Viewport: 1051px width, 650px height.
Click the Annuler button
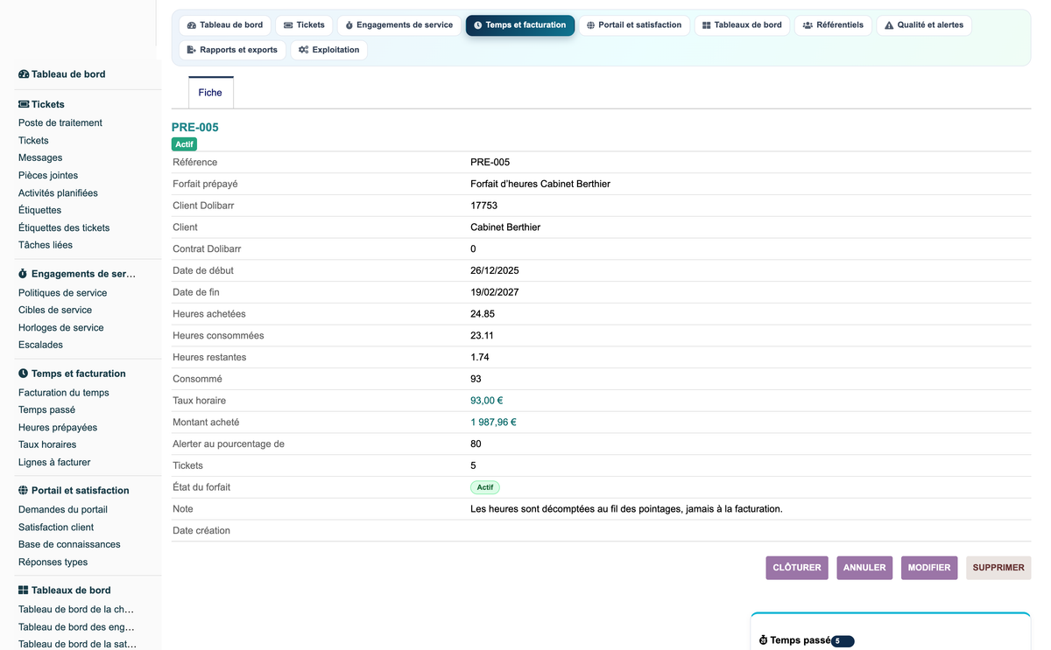(864, 568)
